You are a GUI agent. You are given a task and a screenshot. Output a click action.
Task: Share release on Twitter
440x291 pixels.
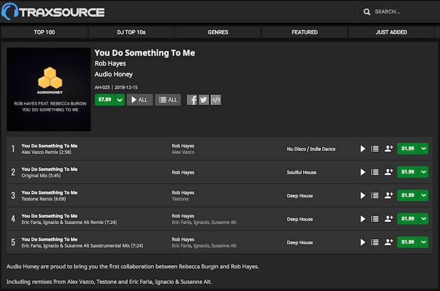[204, 100]
